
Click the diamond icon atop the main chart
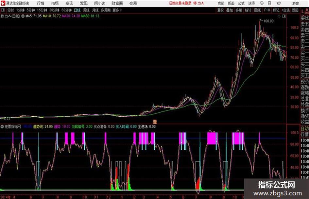(x=279, y=16)
